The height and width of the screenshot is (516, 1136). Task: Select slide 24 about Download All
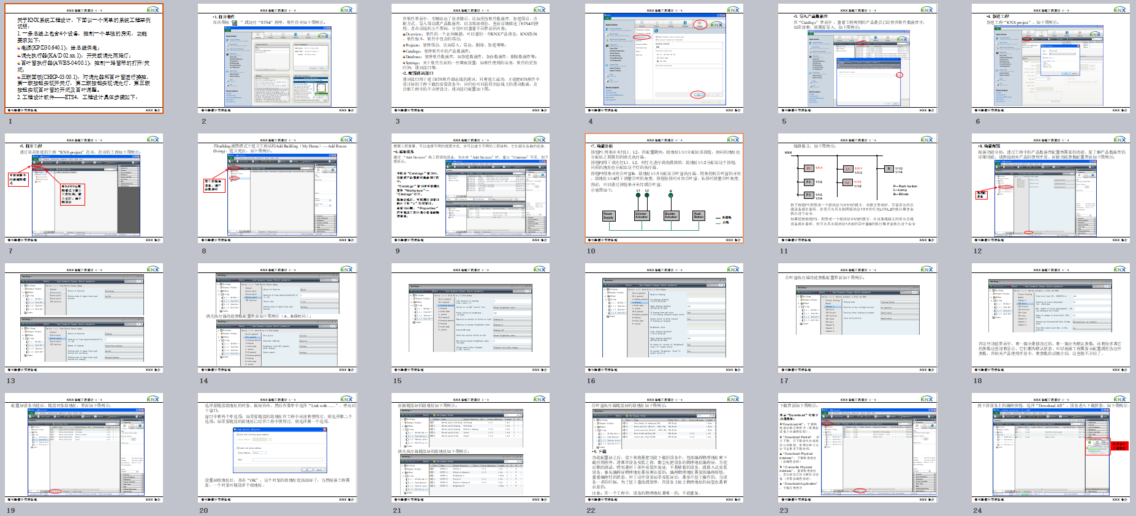coord(1050,448)
